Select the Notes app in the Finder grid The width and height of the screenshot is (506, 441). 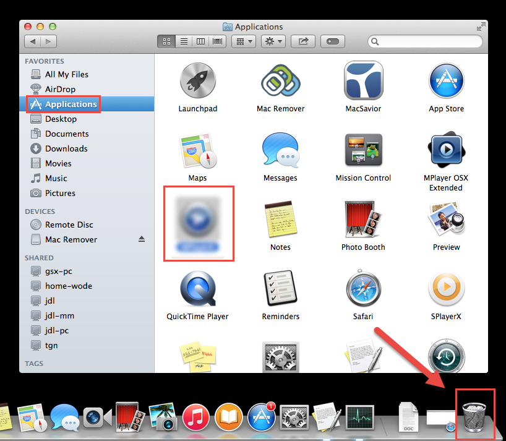(280, 220)
